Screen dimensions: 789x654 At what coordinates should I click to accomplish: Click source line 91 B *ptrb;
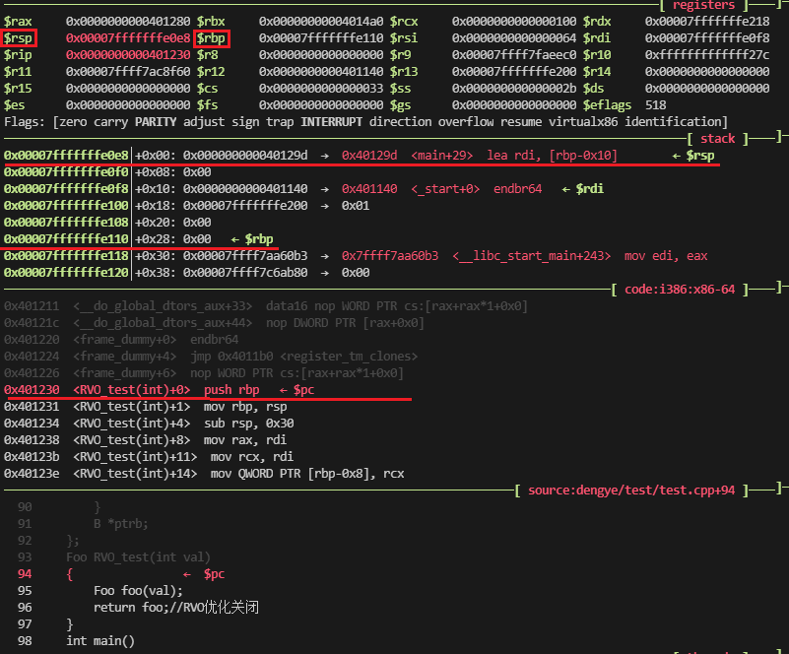click(121, 524)
